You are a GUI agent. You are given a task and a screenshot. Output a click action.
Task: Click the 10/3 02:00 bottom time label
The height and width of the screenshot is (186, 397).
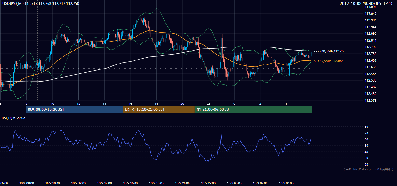click(260, 183)
